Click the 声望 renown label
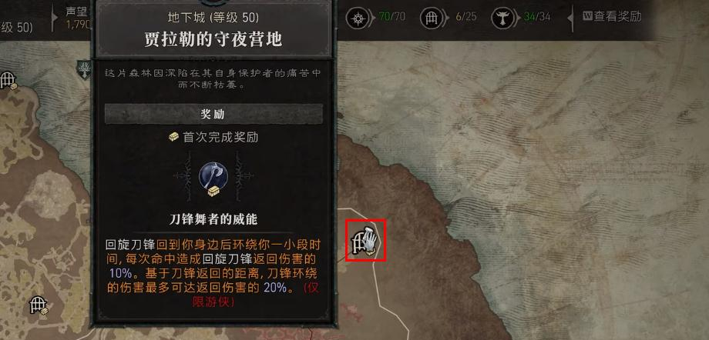This screenshot has height=340, width=709. (76, 12)
